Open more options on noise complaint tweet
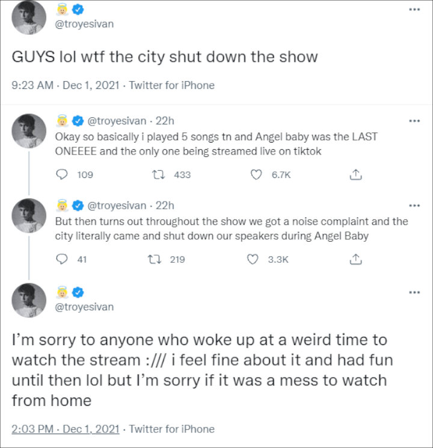433x448 pixels. tap(413, 206)
